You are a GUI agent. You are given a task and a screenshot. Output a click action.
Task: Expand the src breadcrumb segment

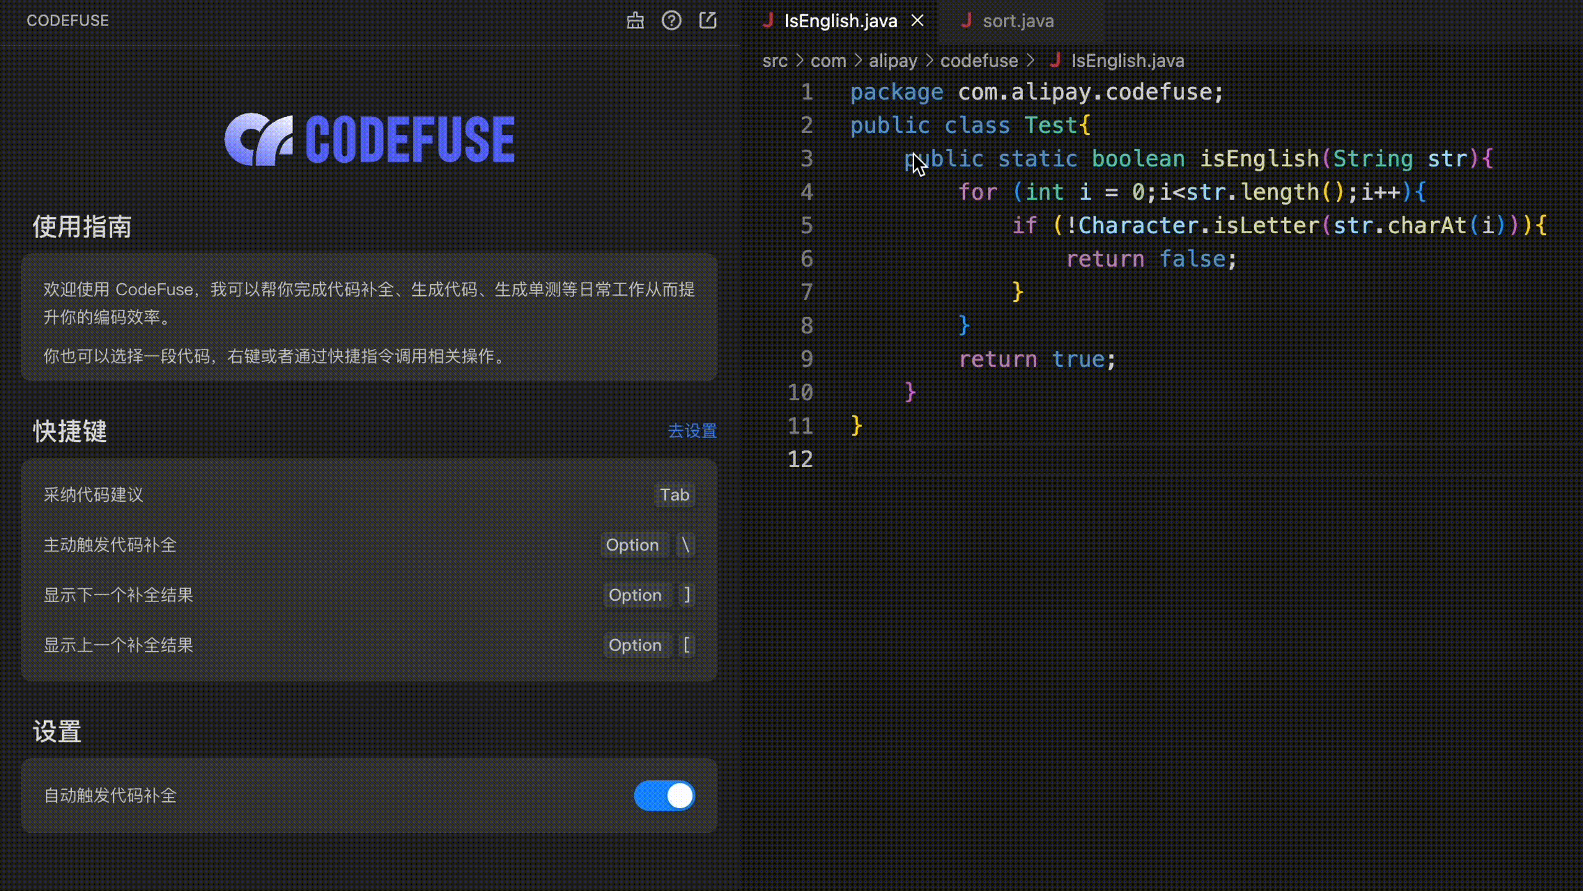(774, 61)
